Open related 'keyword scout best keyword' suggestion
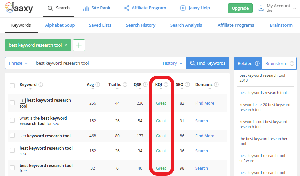 (263, 124)
